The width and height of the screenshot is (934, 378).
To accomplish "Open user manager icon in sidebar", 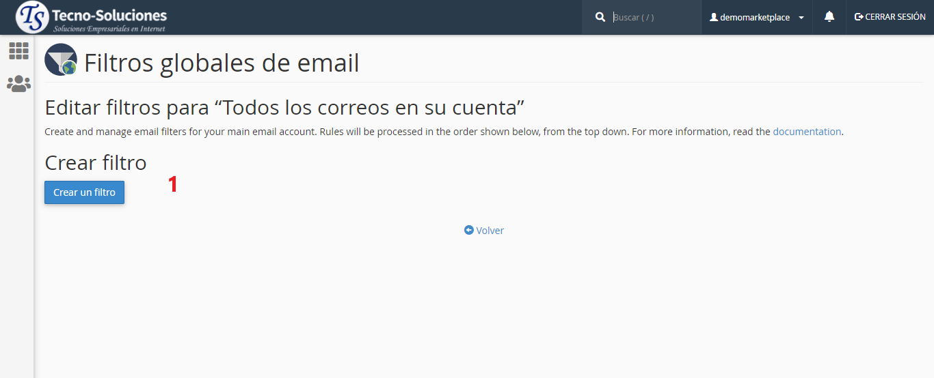I will coord(18,84).
